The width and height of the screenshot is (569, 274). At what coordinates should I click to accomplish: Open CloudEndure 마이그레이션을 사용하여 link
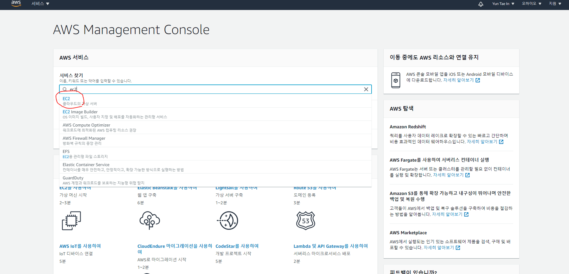[175, 249]
